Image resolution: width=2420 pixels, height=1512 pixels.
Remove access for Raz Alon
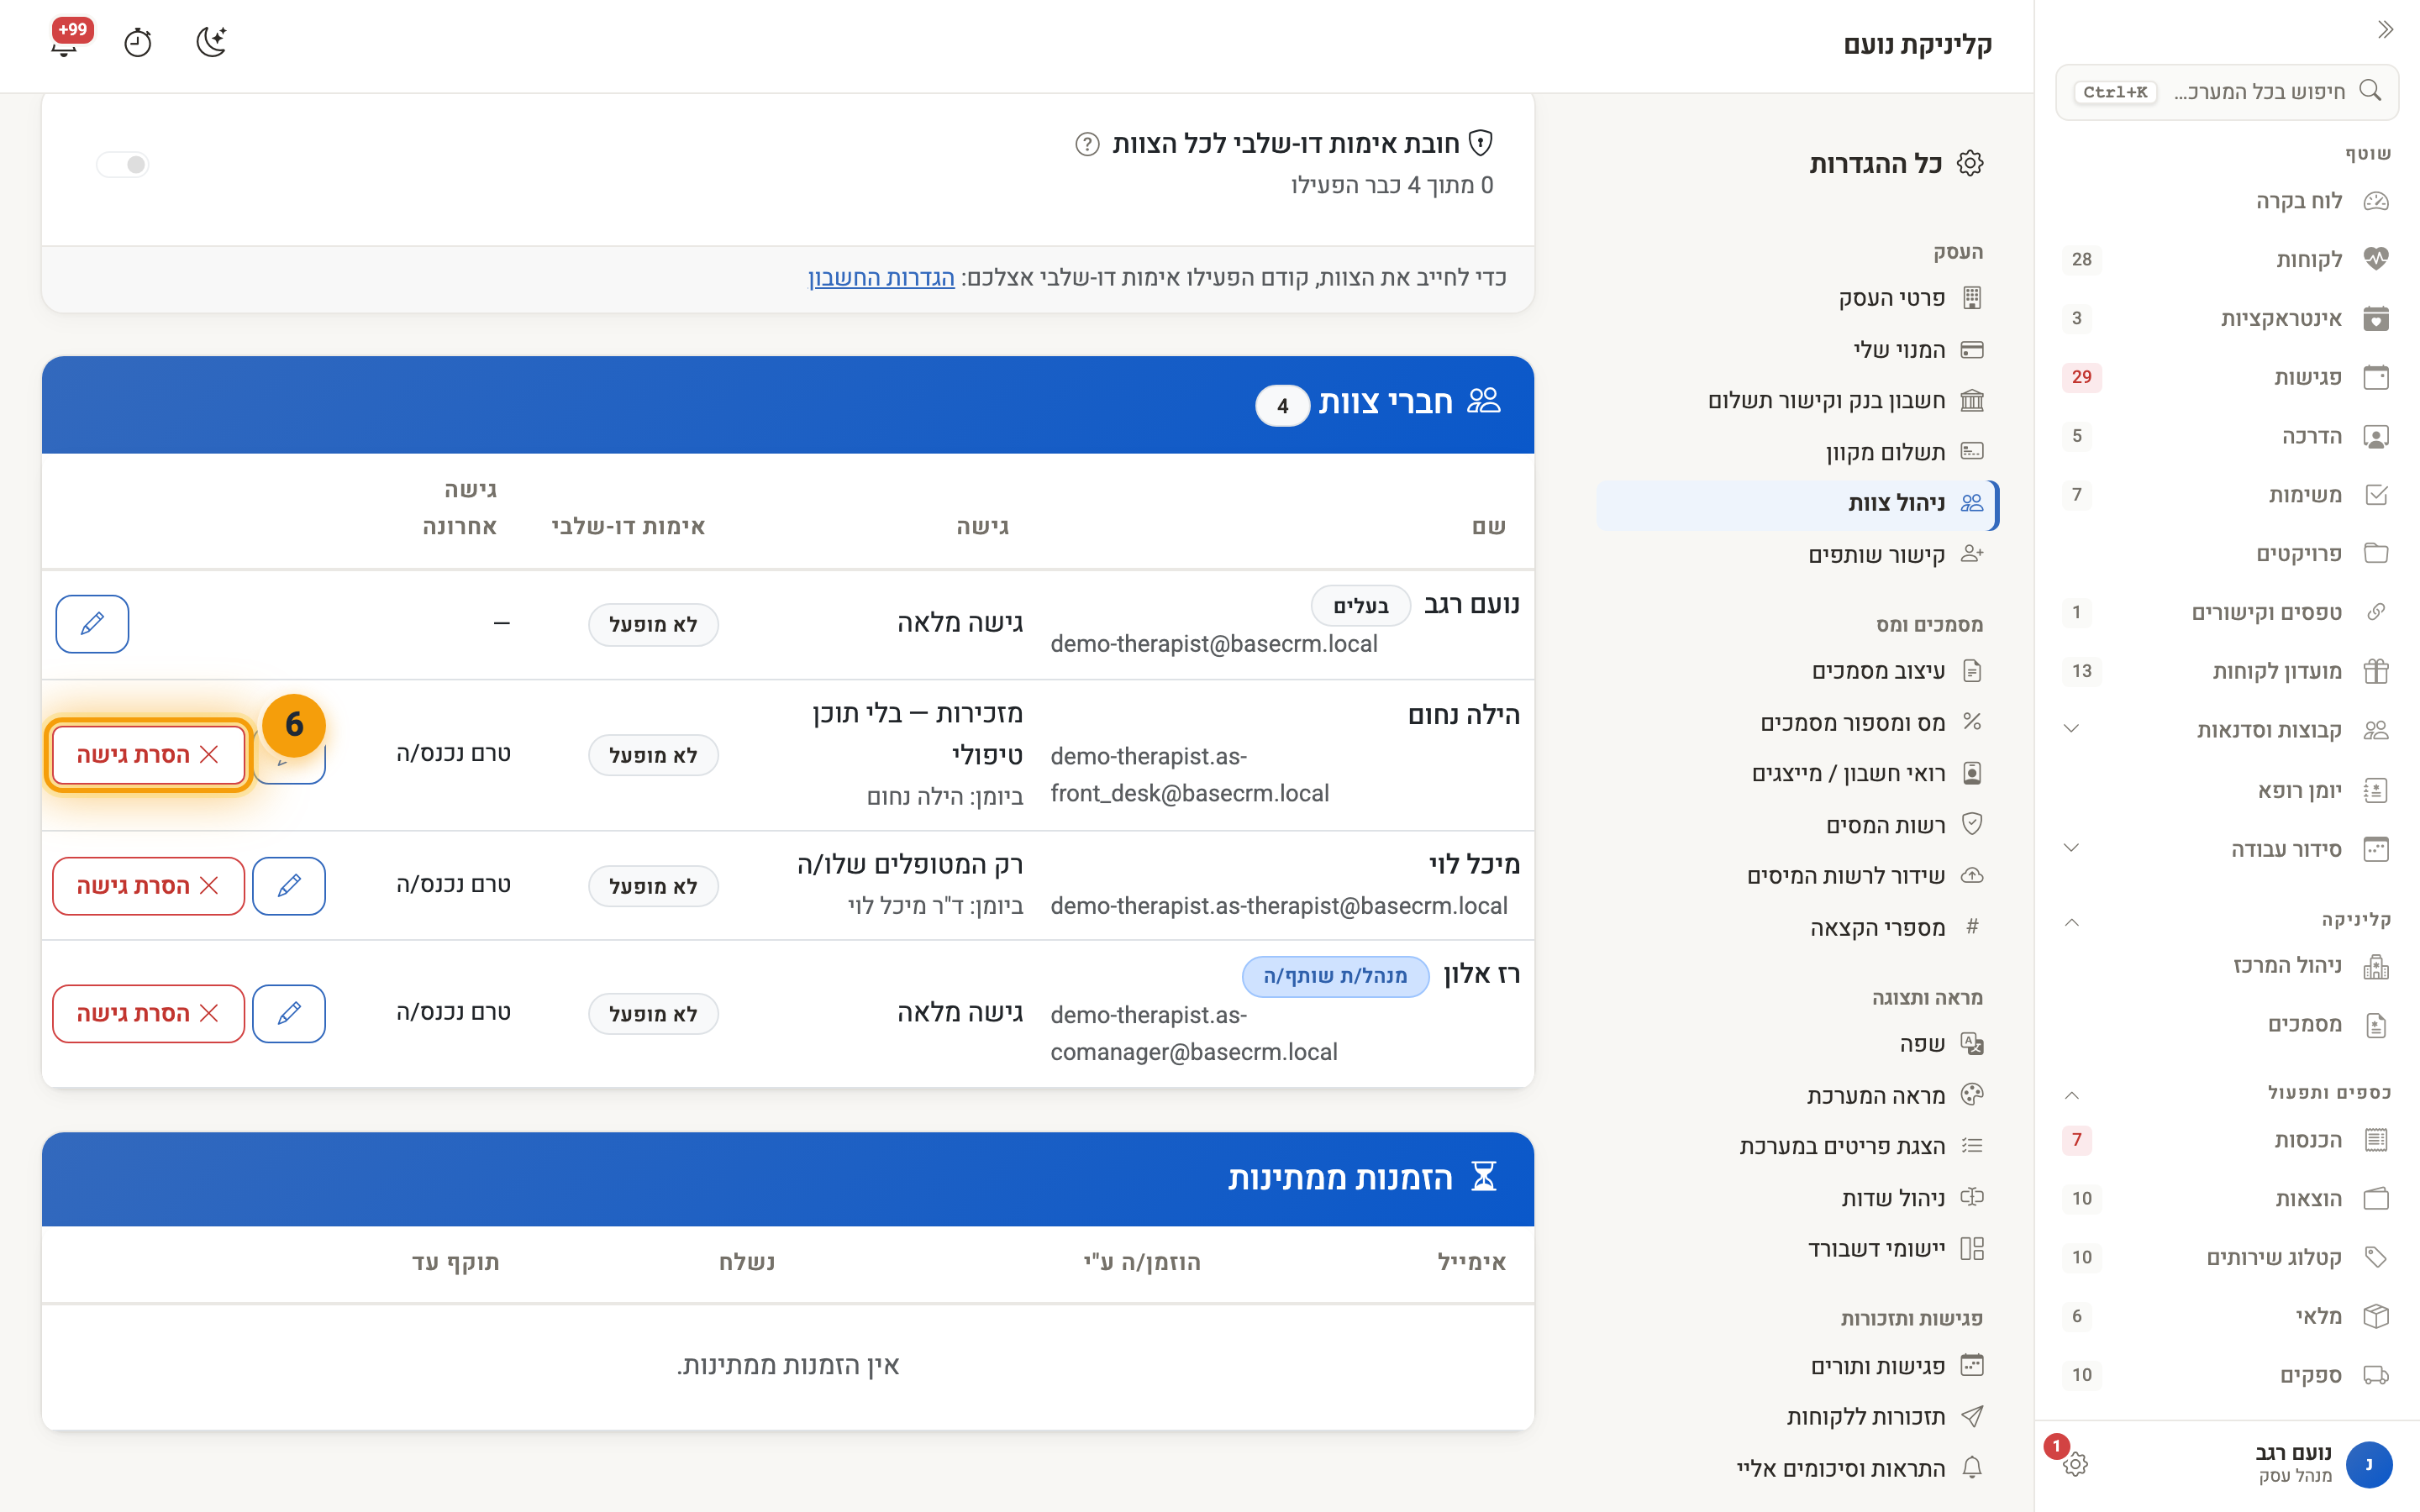tap(148, 1013)
